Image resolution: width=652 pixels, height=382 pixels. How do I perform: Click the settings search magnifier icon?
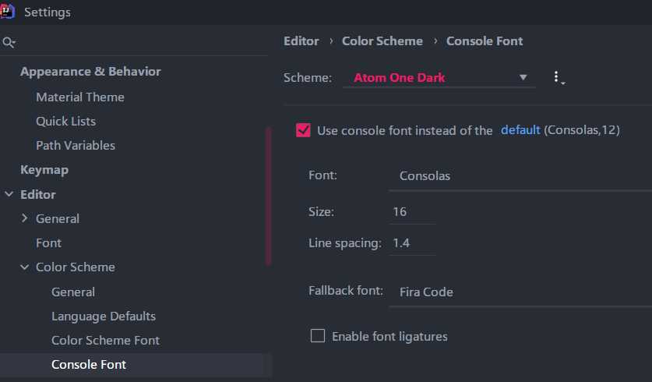click(9, 42)
